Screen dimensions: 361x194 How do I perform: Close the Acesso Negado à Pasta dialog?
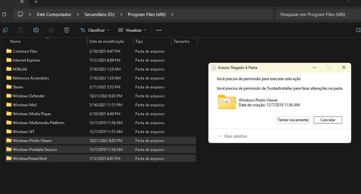pyautogui.click(x=344, y=67)
